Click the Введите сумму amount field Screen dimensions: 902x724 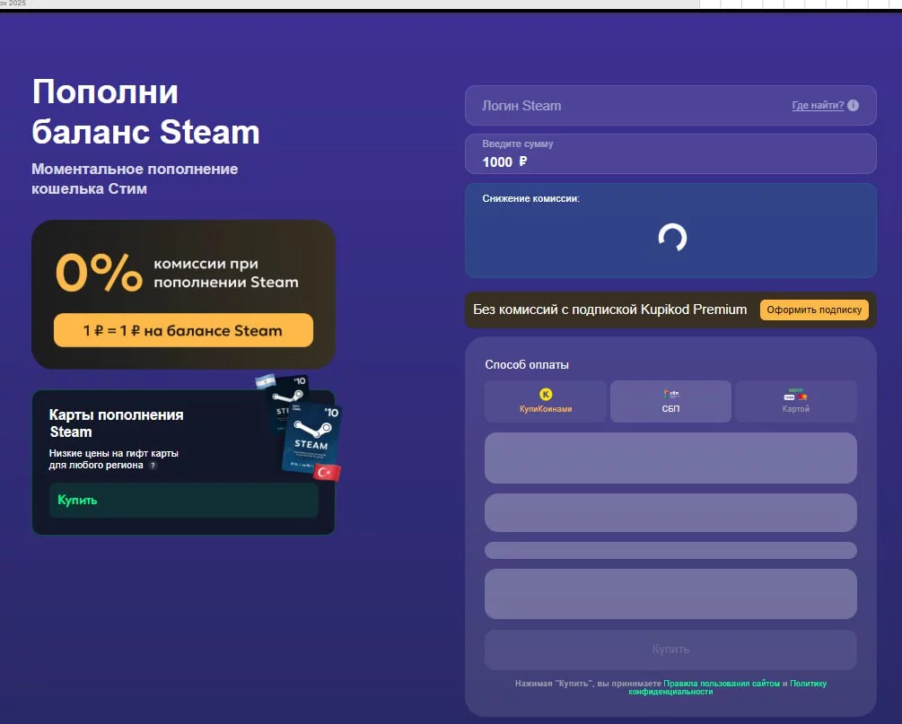(670, 154)
